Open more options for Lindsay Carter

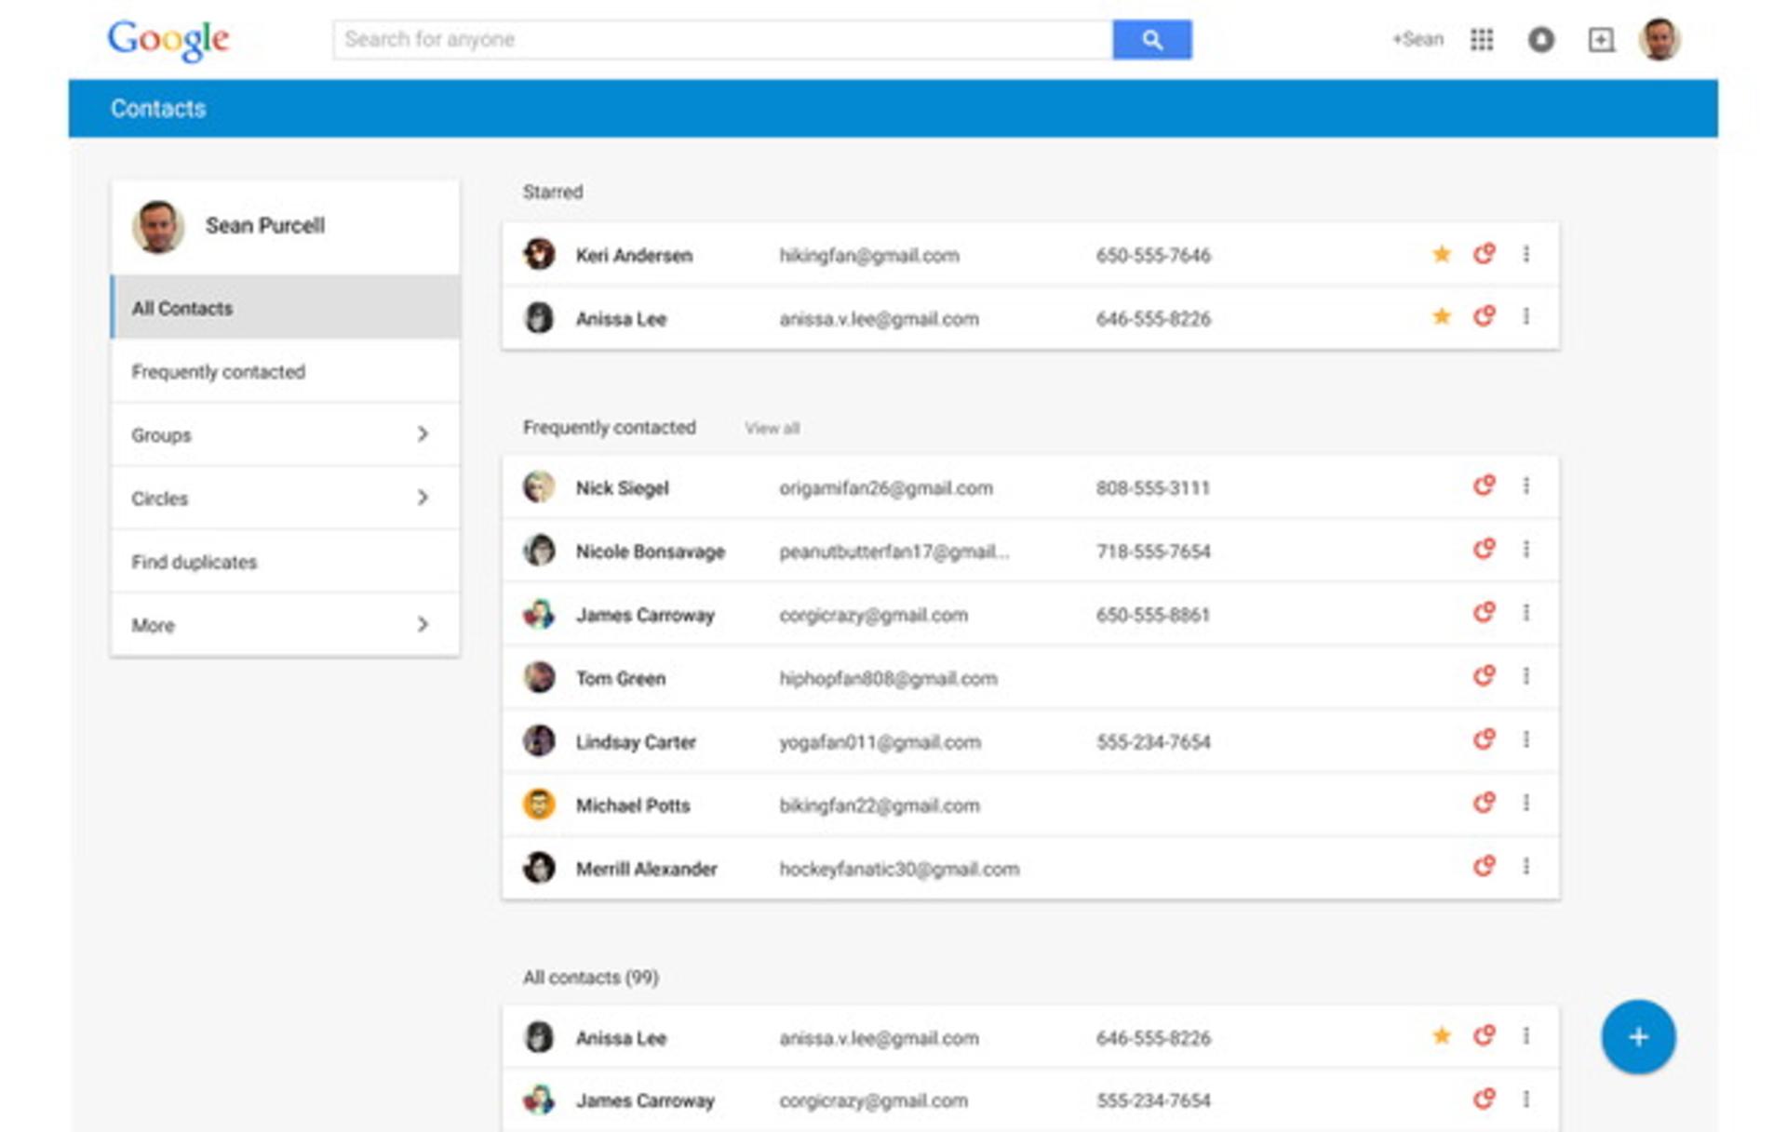tap(1526, 739)
